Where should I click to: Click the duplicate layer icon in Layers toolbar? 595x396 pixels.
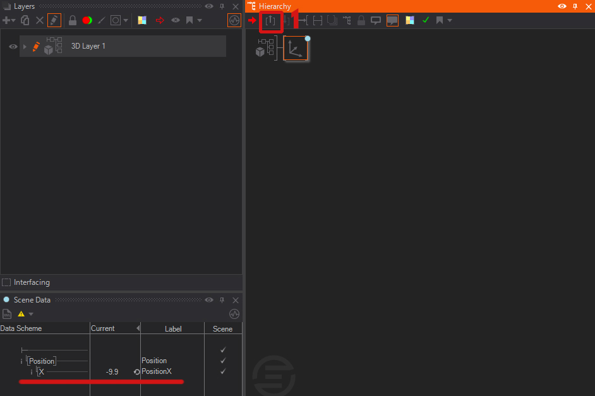(25, 20)
